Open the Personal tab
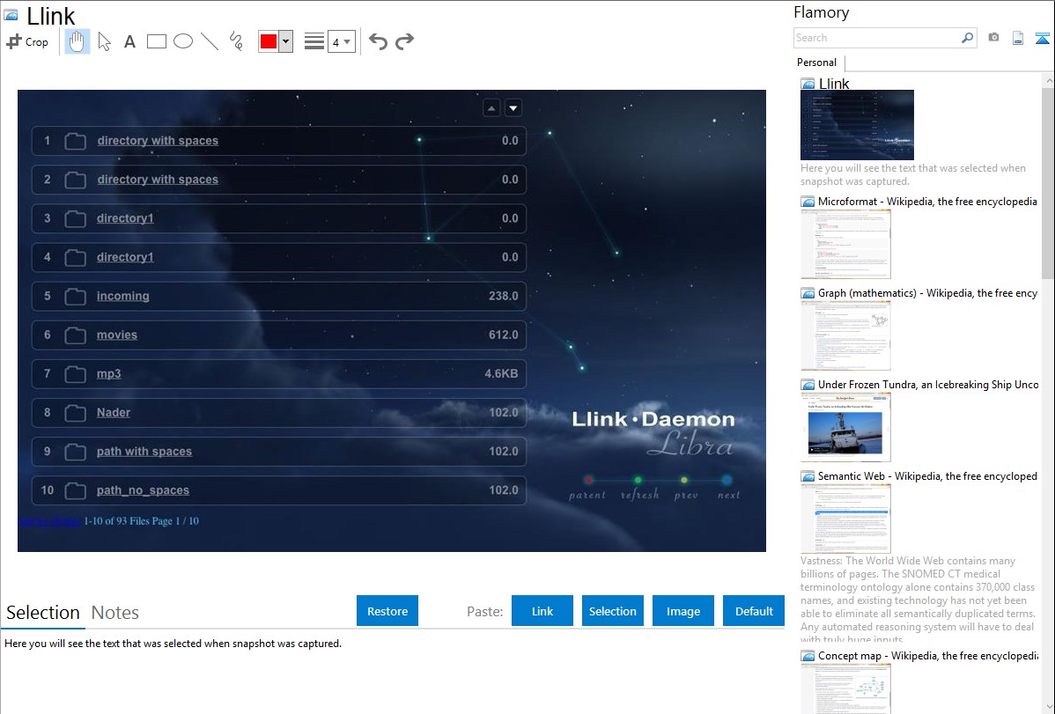 tap(816, 63)
